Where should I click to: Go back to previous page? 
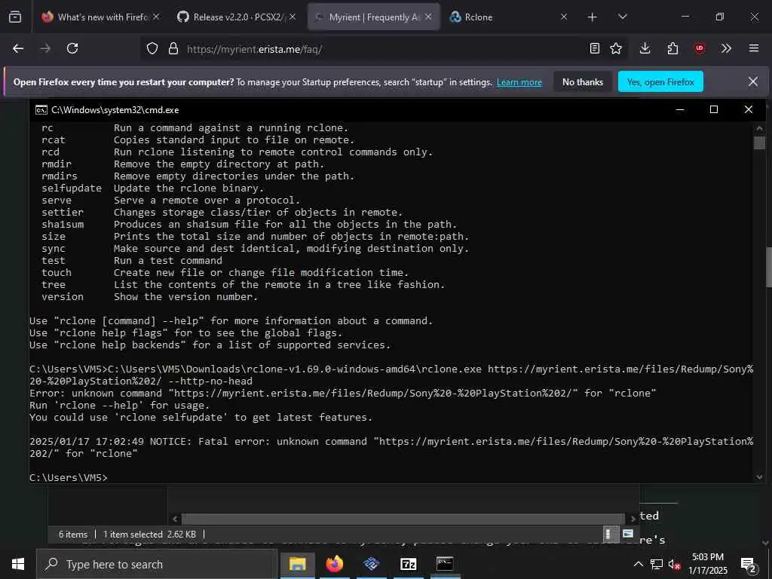click(x=18, y=48)
